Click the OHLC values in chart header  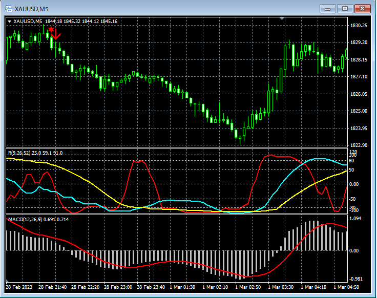coord(81,21)
